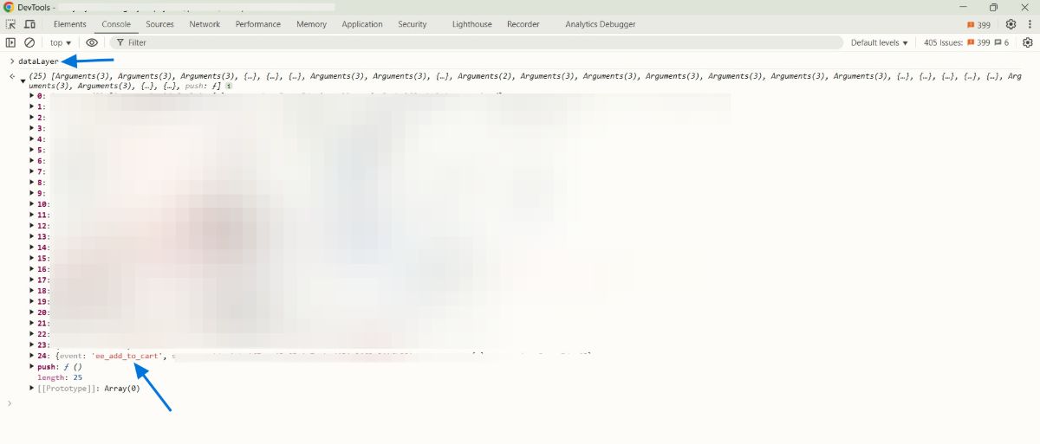Screen dimensions: 1040x444
Task: Open the top JavaScript context dropdown
Action: 60,42
